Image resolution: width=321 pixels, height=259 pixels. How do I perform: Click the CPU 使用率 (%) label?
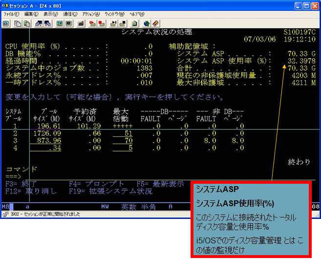pos(33,46)
